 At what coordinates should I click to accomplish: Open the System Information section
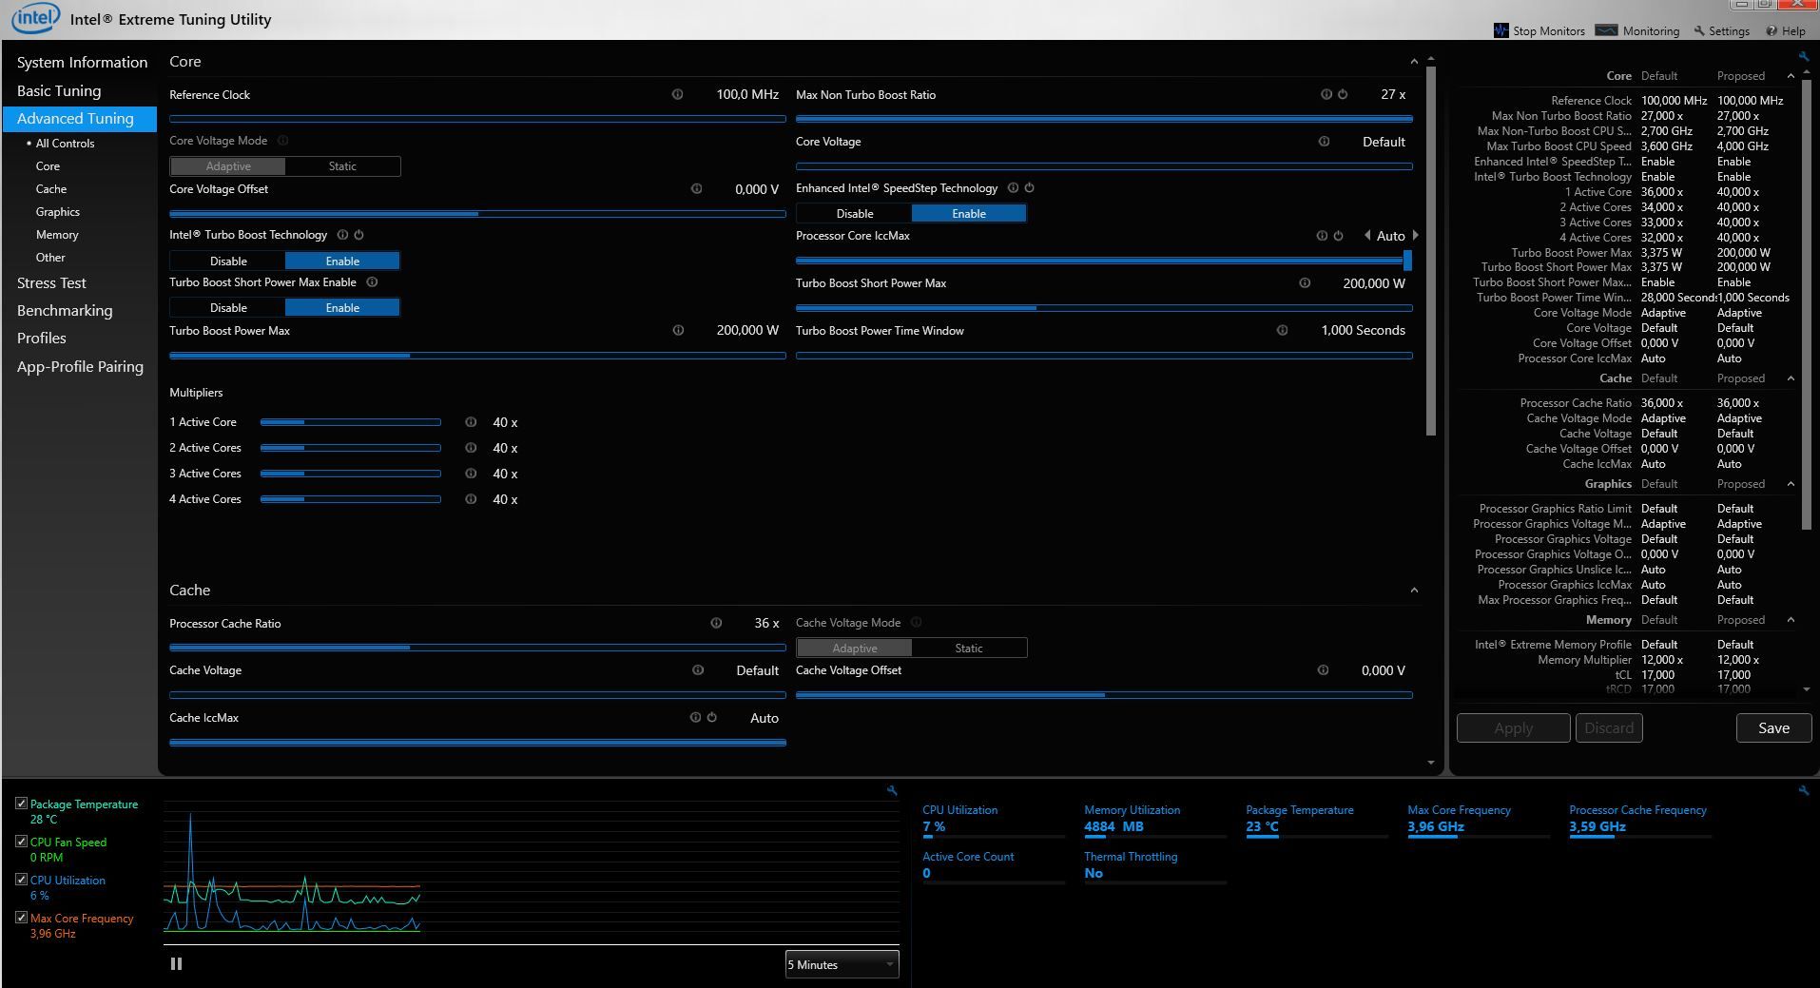82,62
